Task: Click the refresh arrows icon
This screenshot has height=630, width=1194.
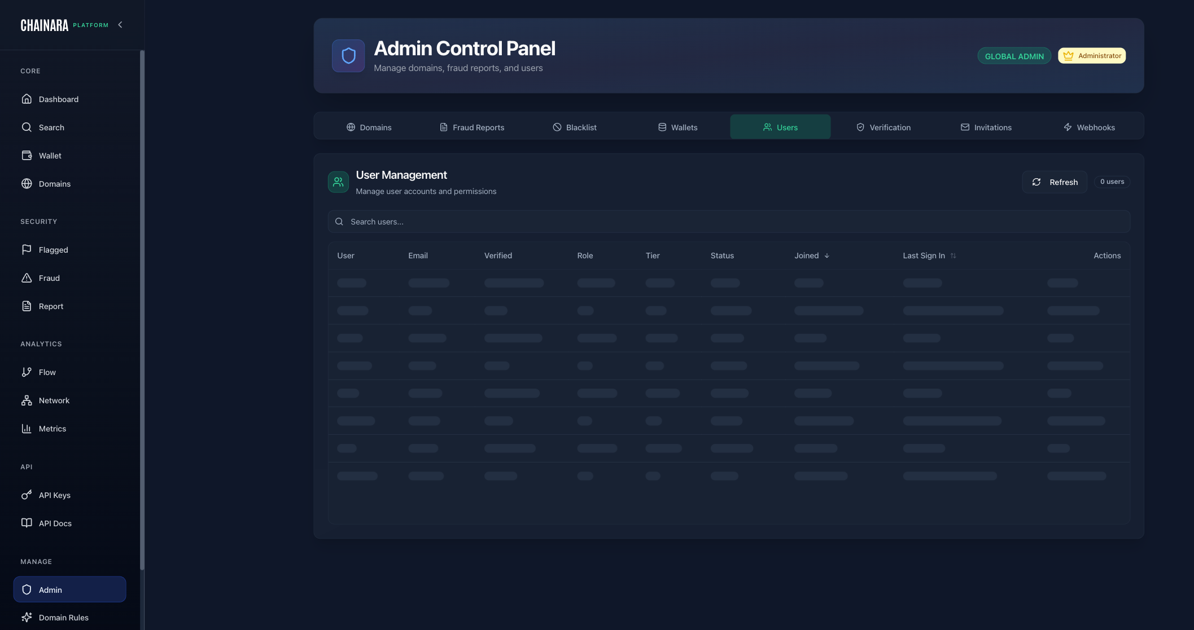Action: (x=1036, y=182)
